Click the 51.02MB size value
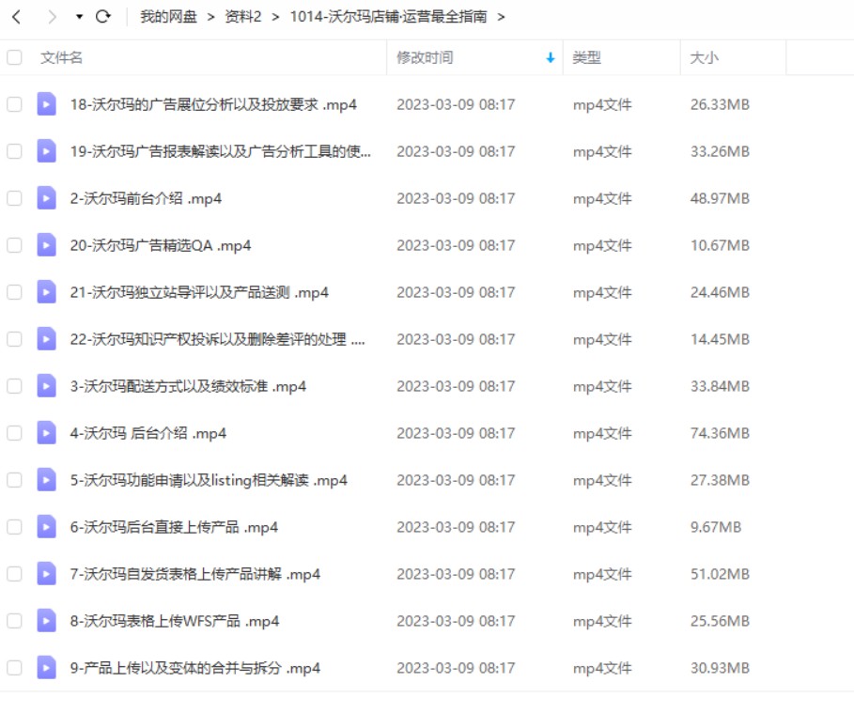Viewport: 854px width, 713px height. click(x=720, y=574)
